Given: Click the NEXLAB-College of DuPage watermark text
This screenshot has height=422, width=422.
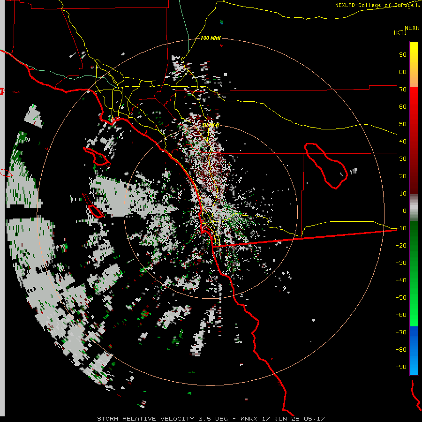Looking at the screenshot, I should tap(377, 5).
